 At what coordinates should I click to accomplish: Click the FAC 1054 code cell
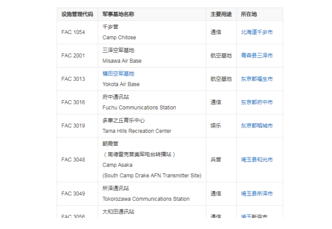73,32
